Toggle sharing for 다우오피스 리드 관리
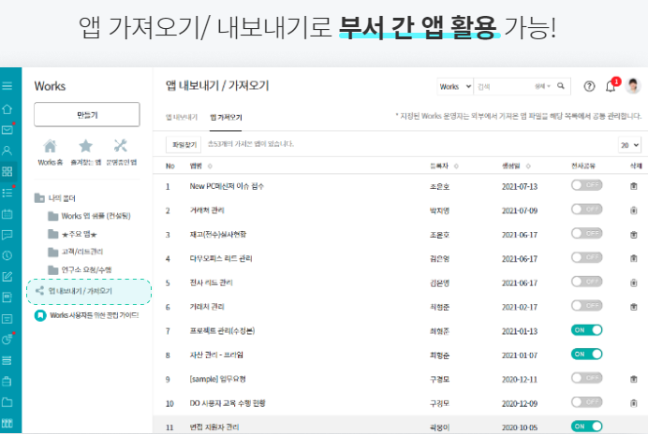The image size is (648, 434). (586, 257)
